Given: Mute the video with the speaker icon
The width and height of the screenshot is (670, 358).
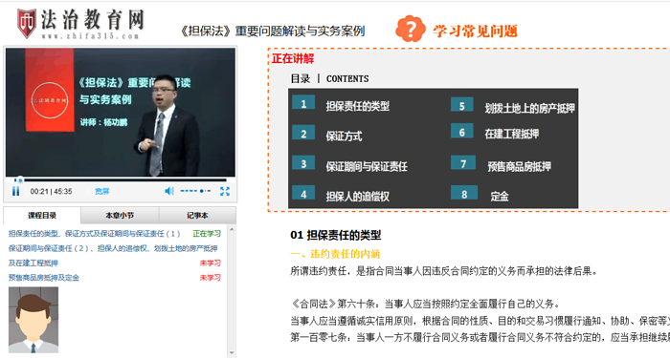Looking at the screenshot, I should (169, 191).
